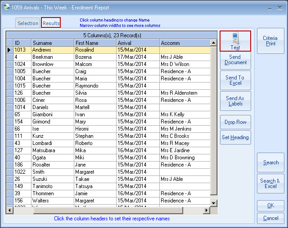Minimize the Enrolment Report window
The height and width of the screenshot is (228, 288).
point(270,8)
